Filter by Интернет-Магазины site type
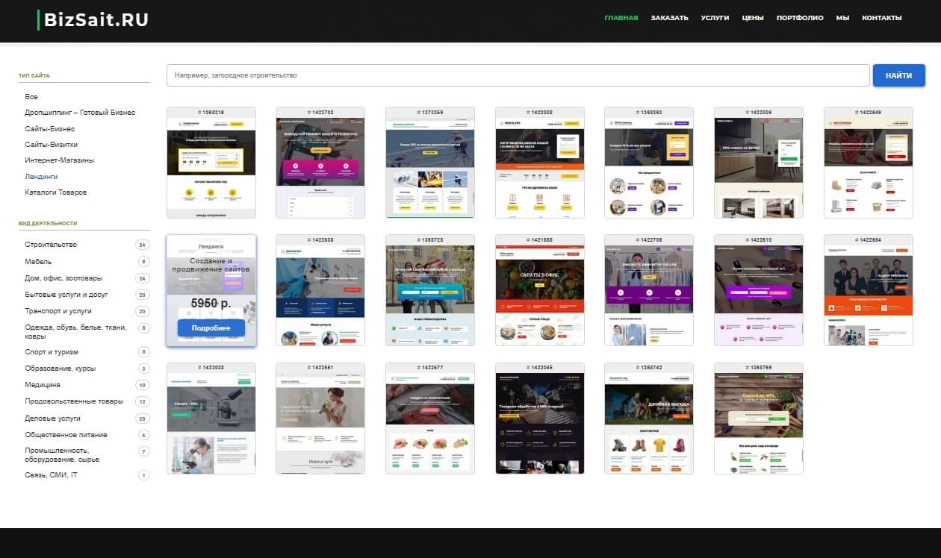This screenshot has height=558, width=941. click(59, 160)
